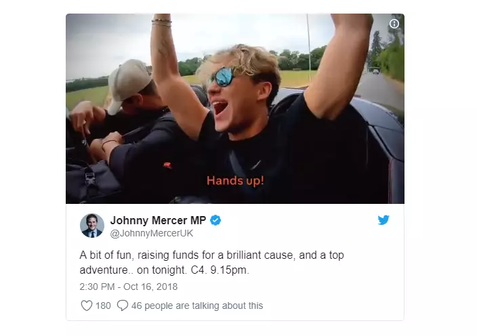Click the word 'adventure' in the tweet

[104, 270]
